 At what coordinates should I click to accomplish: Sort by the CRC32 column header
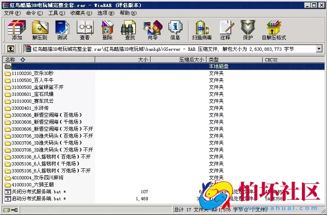pyautogui.click(x=293, y=60)
